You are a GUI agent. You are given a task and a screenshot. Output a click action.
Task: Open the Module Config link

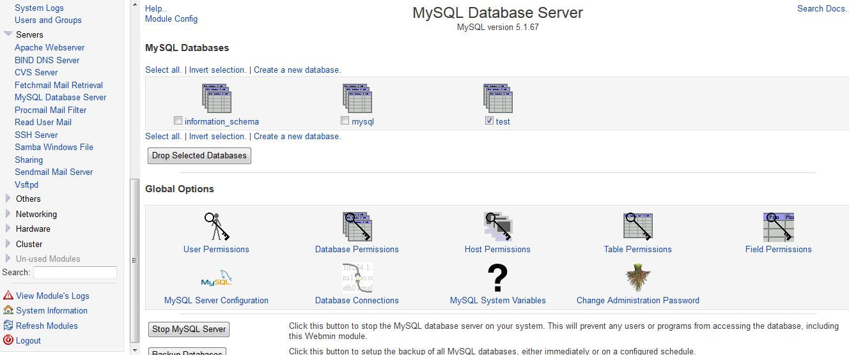171,19
